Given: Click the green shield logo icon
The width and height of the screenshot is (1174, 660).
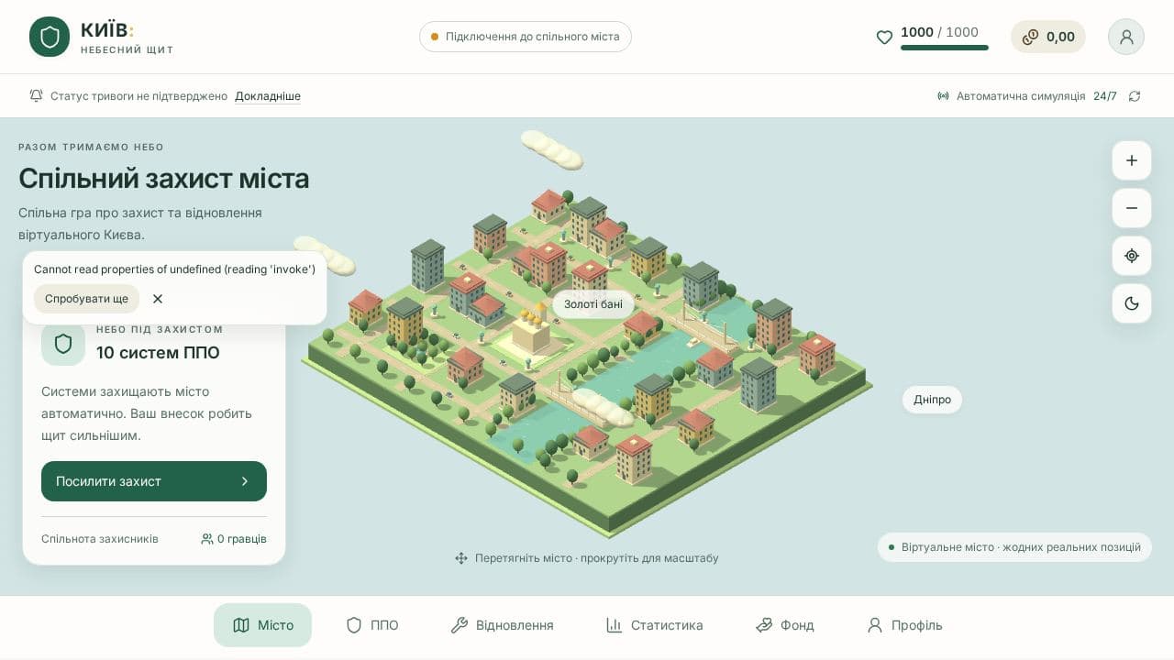Looking at the screenshot, I should (50, 37).
